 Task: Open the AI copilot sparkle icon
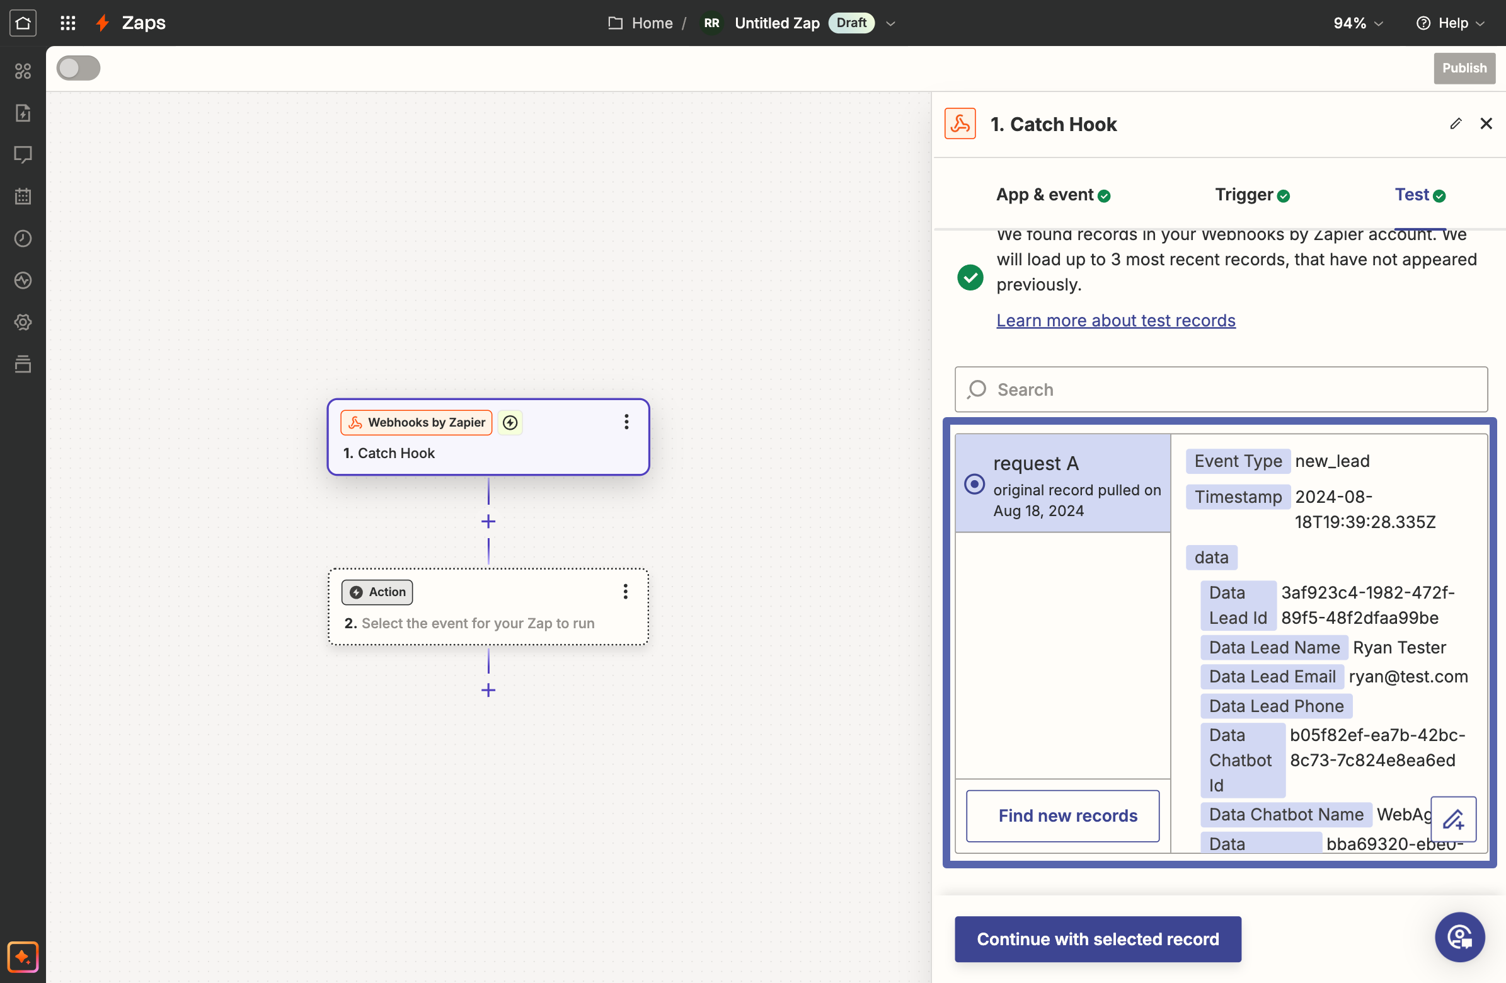(x=23, y=957)
